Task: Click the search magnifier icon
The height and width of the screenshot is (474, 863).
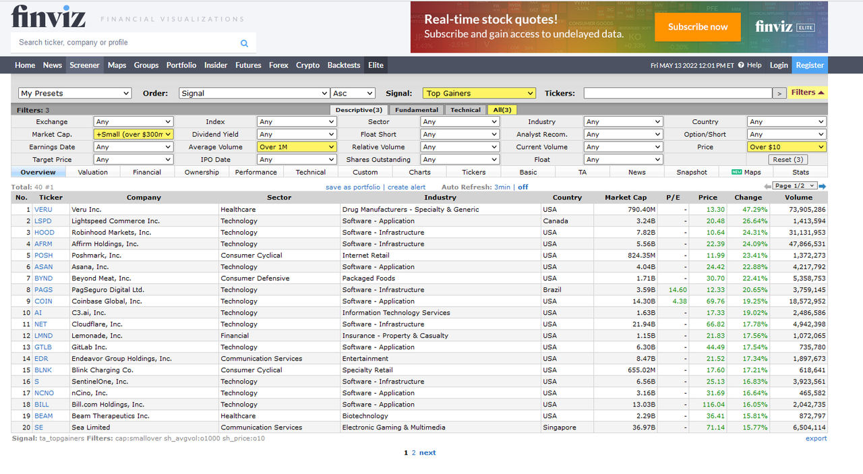Action: click(x=244, y=43)
